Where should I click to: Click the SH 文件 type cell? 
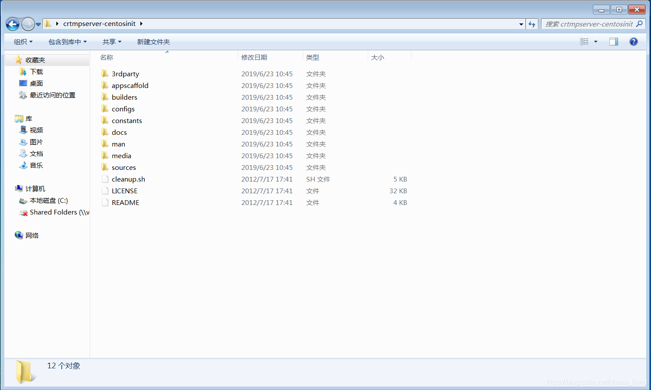pyautogui.click(x=318, y=179)
